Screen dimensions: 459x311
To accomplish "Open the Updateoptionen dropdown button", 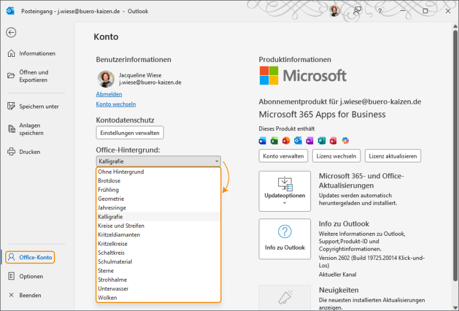I will [285, 191].
